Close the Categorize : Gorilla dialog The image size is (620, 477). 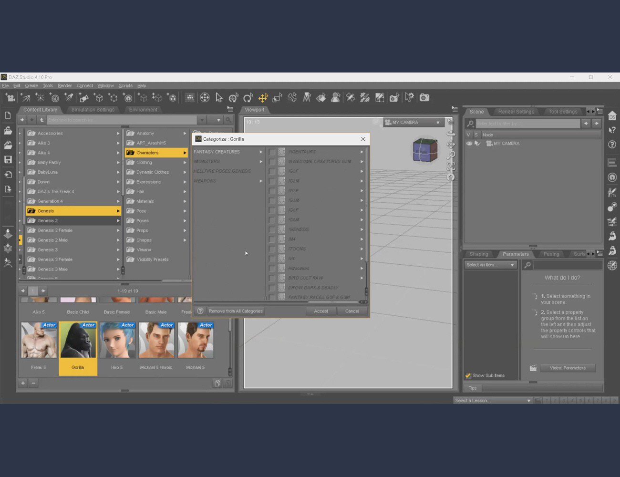tap(363, 139)
